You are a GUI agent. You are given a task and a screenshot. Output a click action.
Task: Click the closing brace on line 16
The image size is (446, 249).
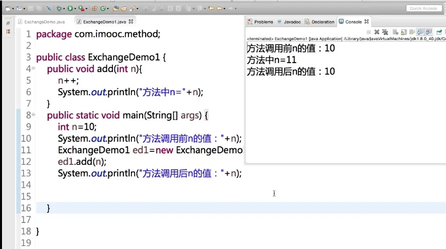tap(48, 208)
